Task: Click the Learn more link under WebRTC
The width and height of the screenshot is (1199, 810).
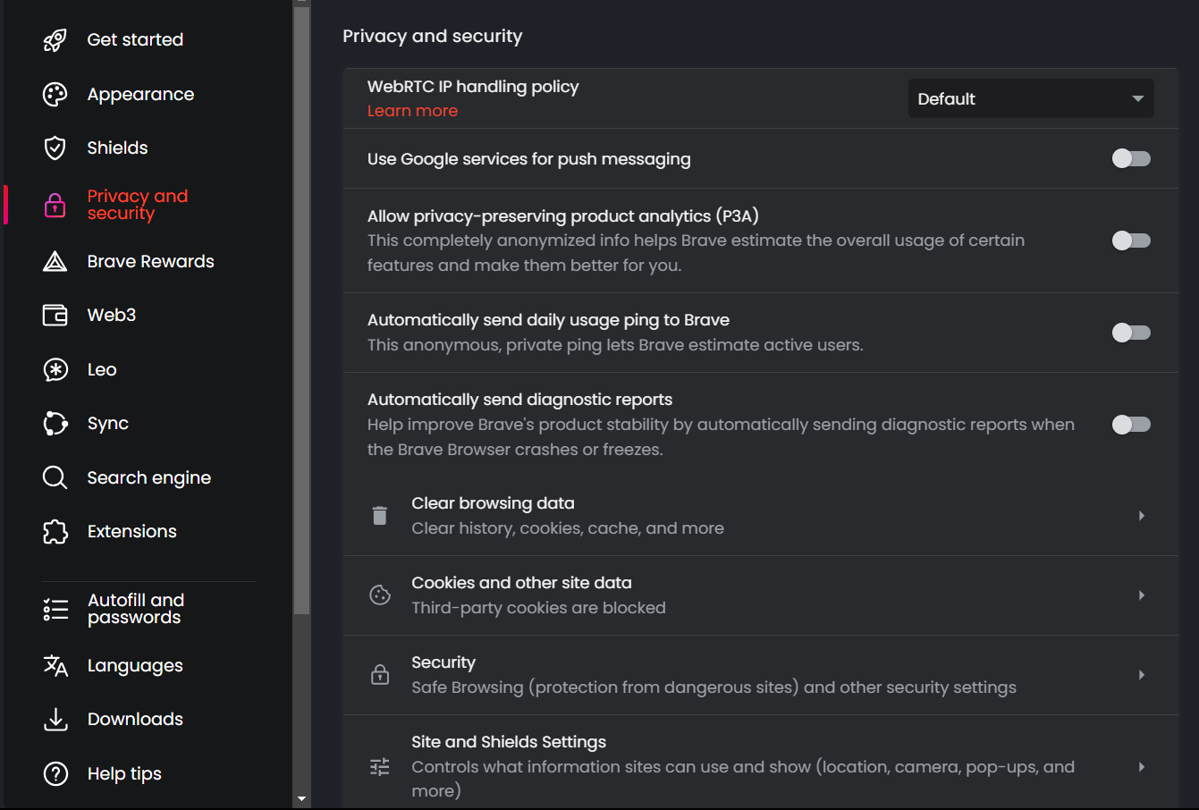Action: click(x=412, y=111)
